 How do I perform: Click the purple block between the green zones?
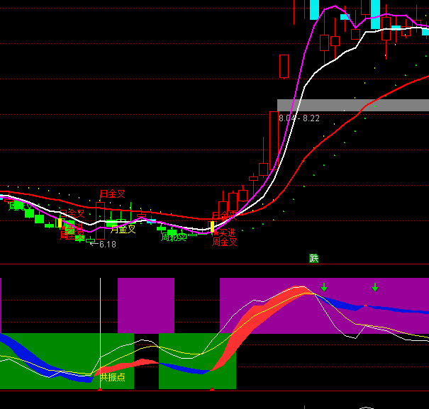click(x=145, y=305)
